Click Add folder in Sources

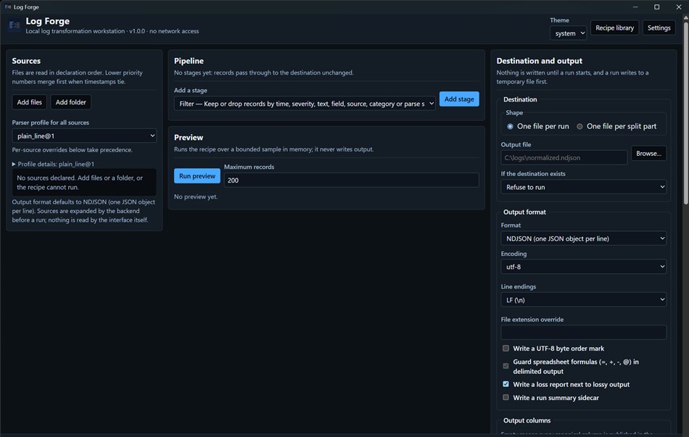(71, 102)
